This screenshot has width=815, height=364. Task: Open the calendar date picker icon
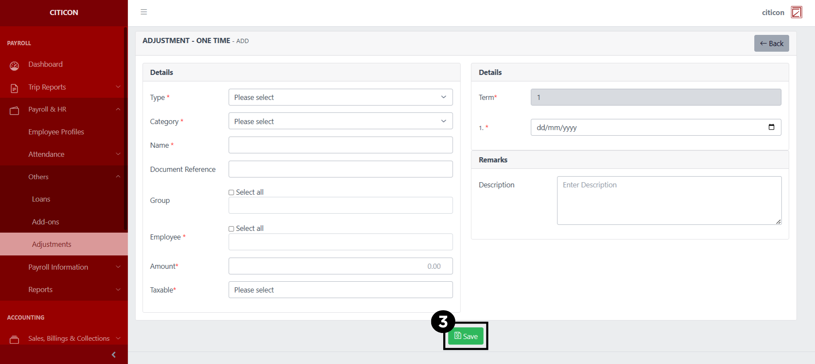click(771, 127)
